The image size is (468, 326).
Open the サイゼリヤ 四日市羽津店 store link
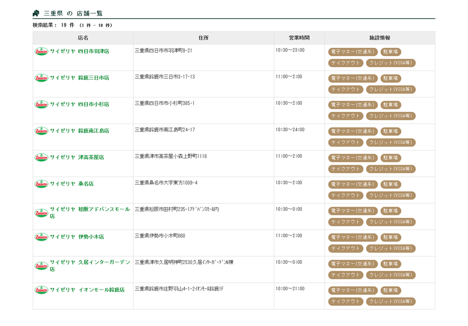pyautogui.click(x=80, y=51)
